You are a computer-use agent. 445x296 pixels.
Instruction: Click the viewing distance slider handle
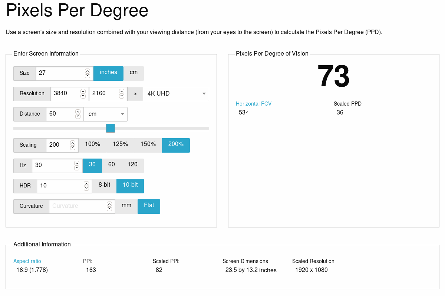click(x=110, y=128)
